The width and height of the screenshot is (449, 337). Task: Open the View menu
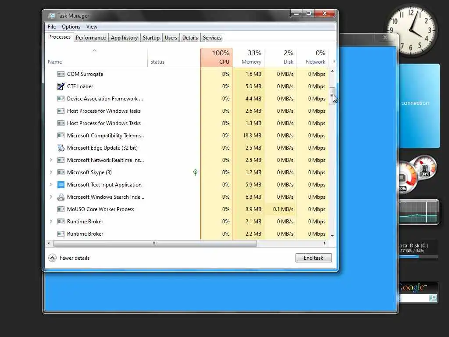click(92, 27)
